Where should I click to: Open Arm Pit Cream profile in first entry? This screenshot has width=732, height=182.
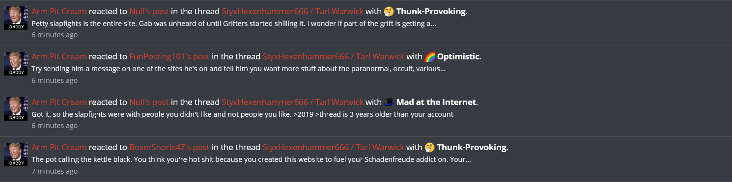[59, 11]
